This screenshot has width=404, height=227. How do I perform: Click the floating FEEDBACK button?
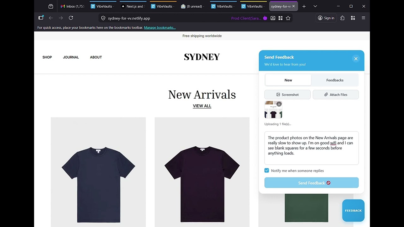(x=353, y=211)
